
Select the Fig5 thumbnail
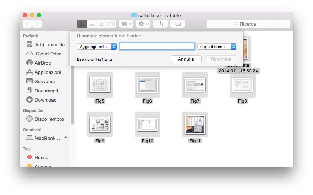pyautogui.click(x=100, y=85)
